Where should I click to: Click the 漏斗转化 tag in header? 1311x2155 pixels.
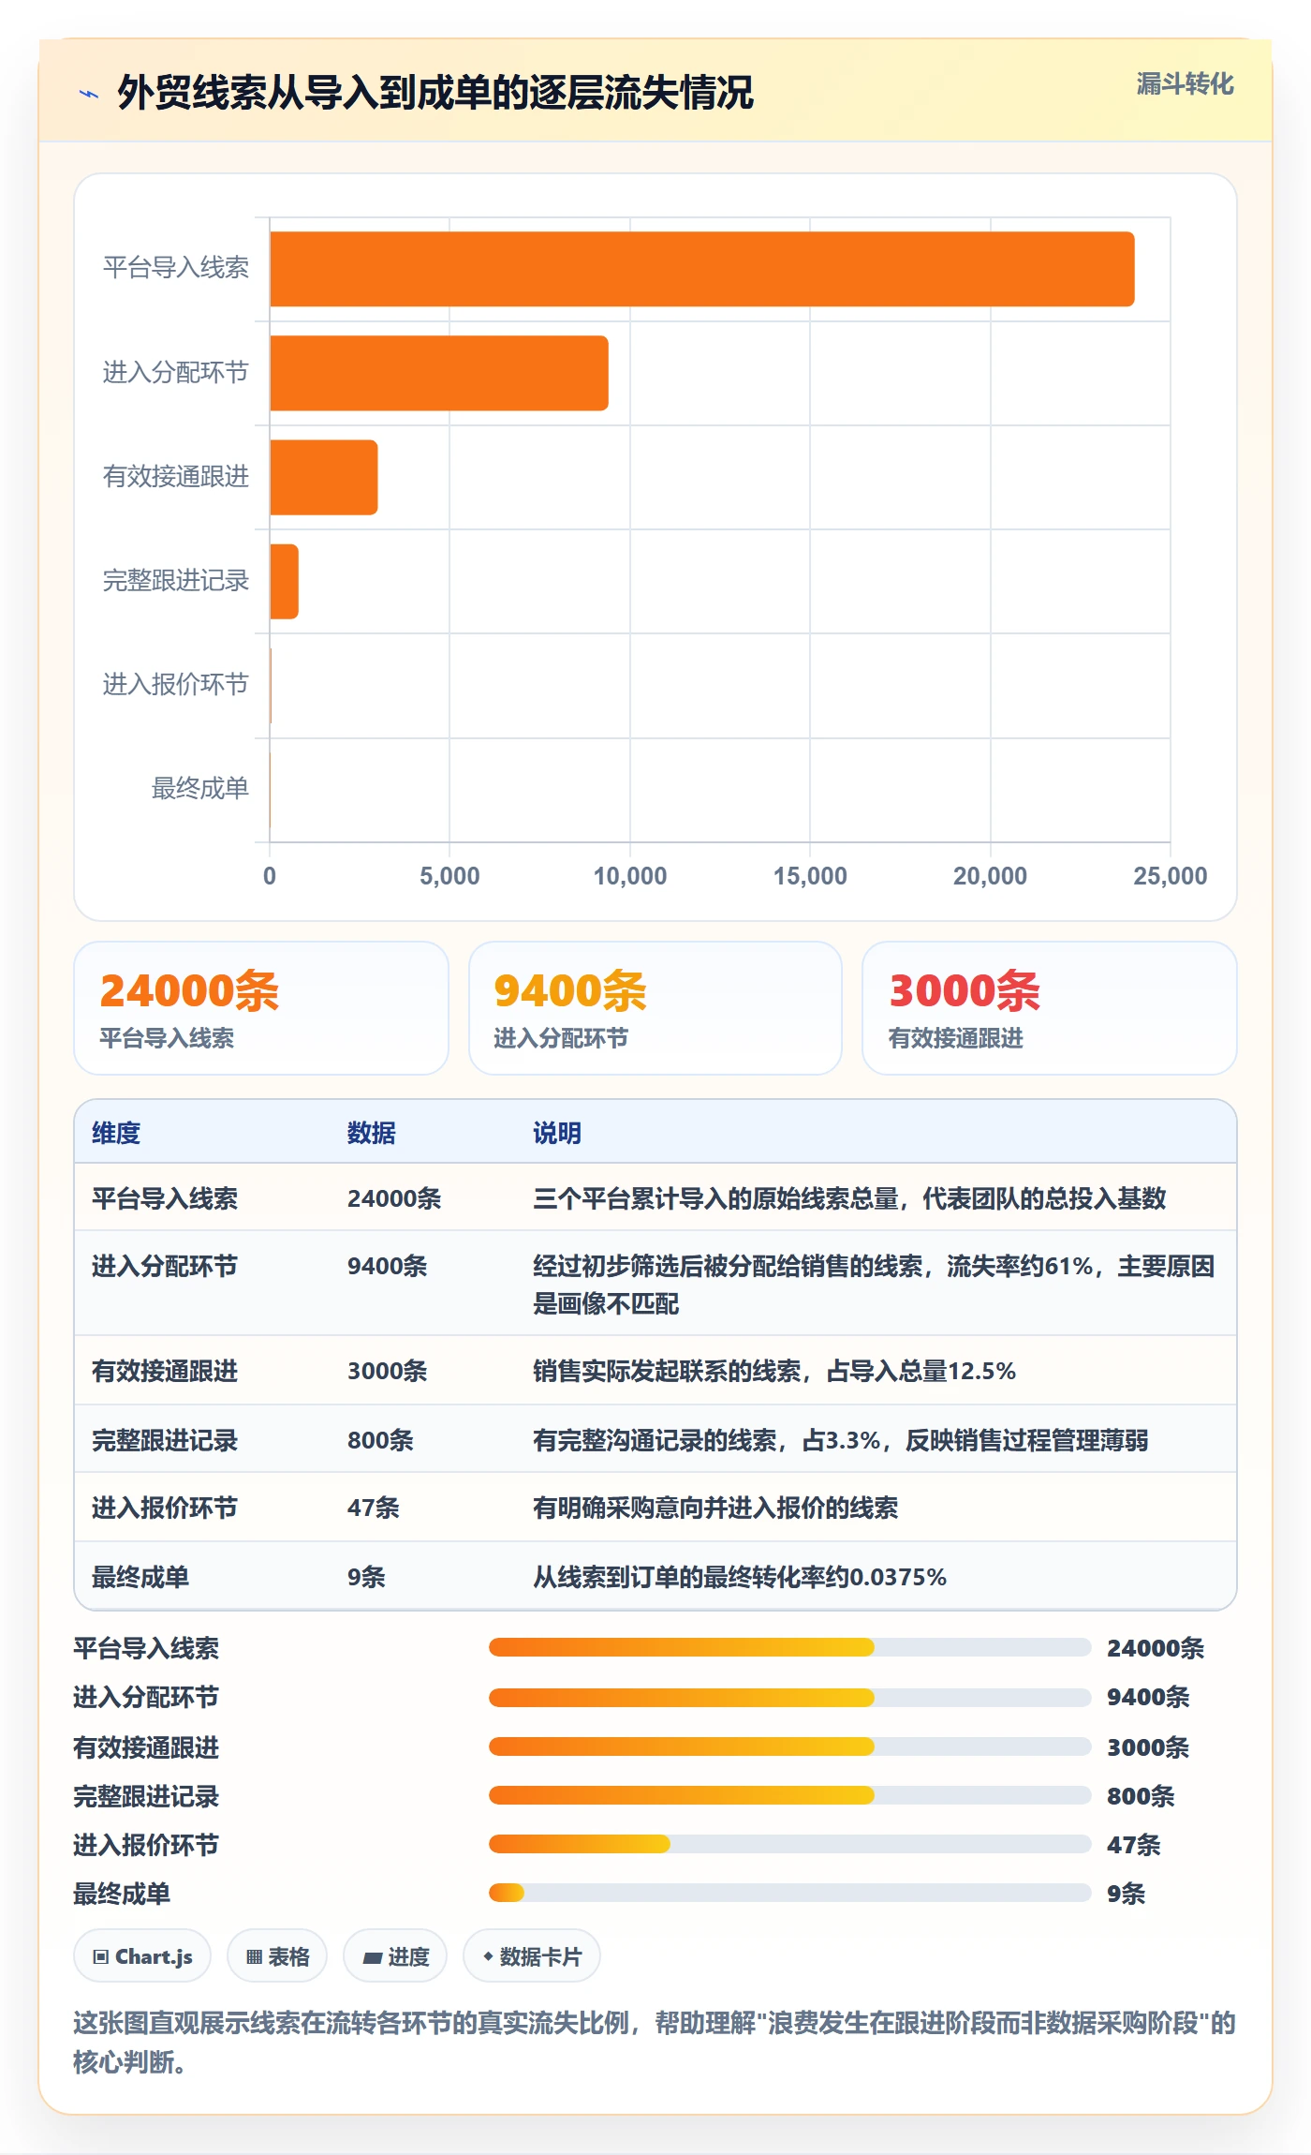1185,84
